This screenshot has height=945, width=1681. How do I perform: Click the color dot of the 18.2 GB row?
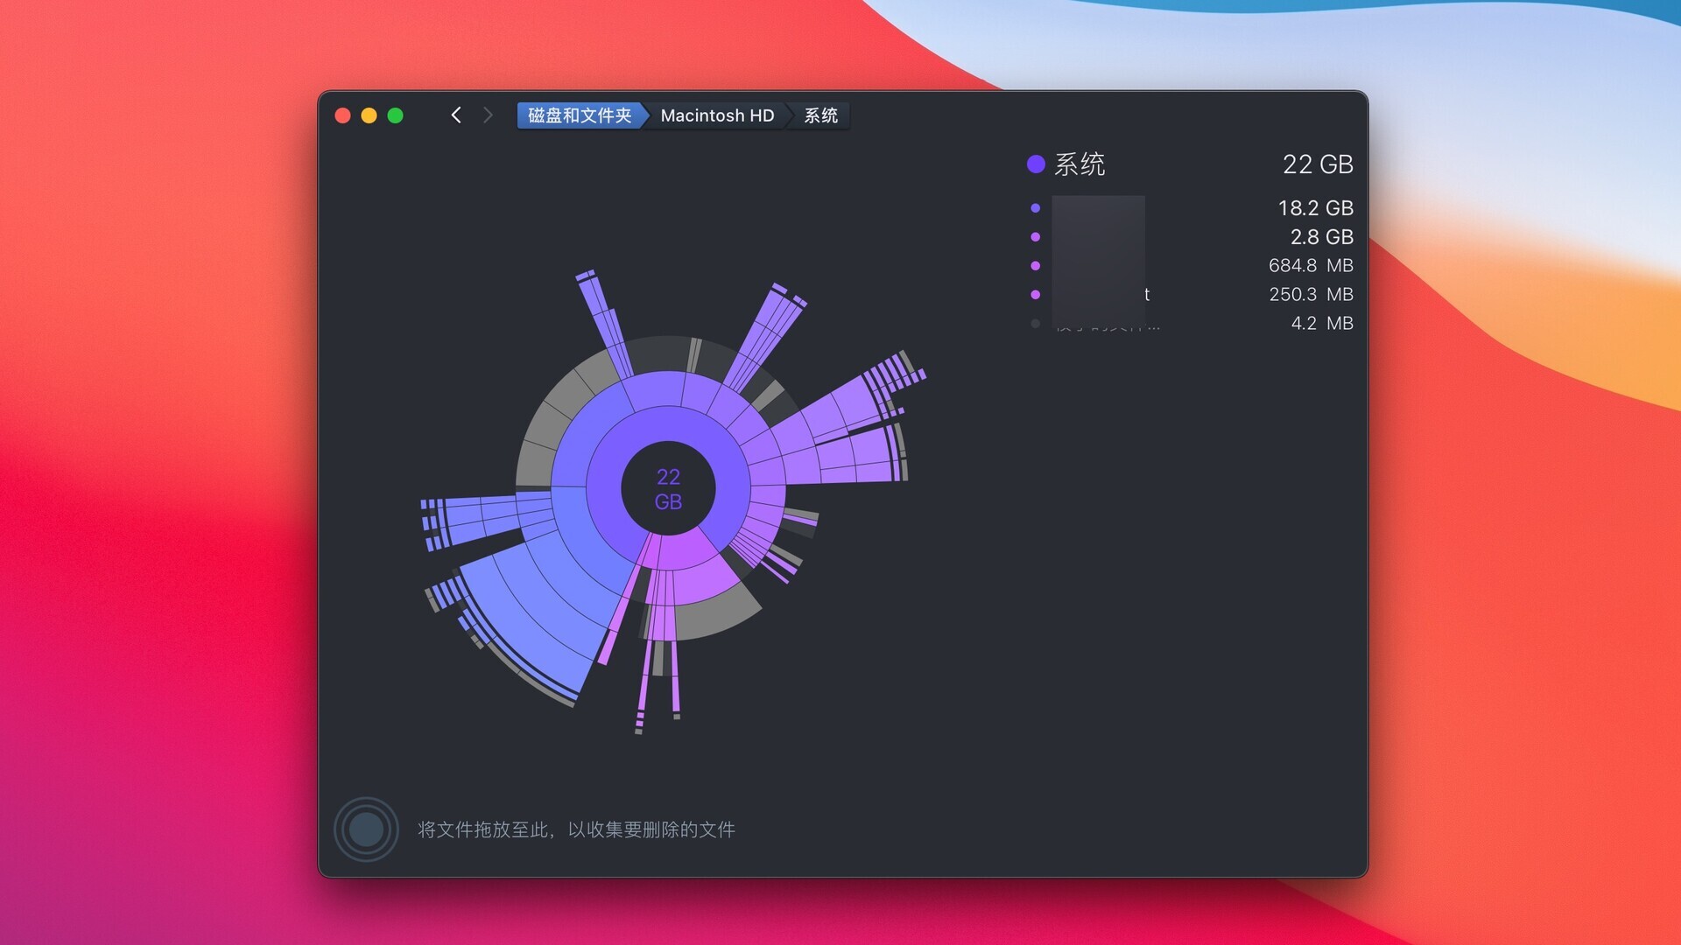pos(1036,208)
